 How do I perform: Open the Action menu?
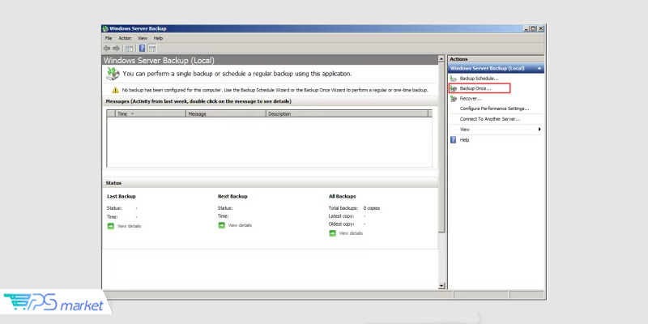coord(124,38)
